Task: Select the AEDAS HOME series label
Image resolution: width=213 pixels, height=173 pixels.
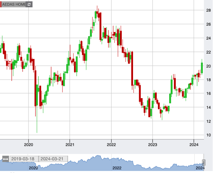Action: [14, 4]
